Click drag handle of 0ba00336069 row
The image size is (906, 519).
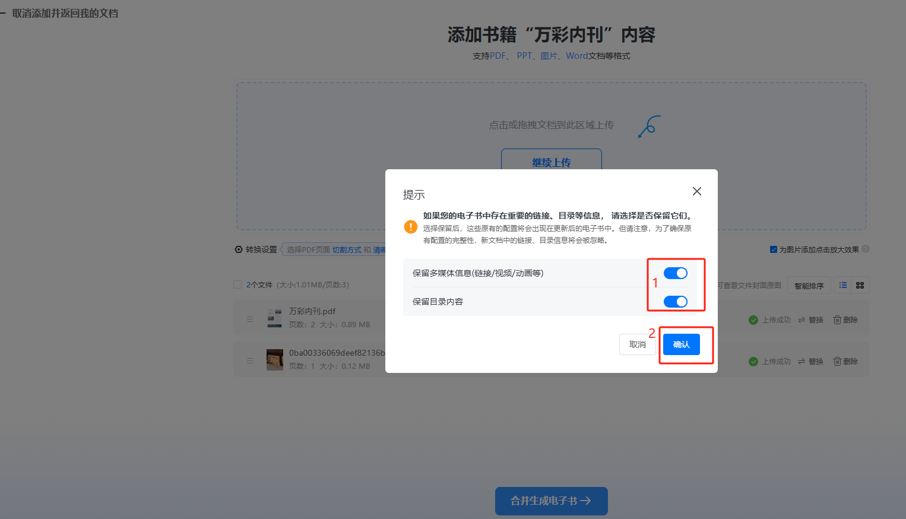click(250, 360)
